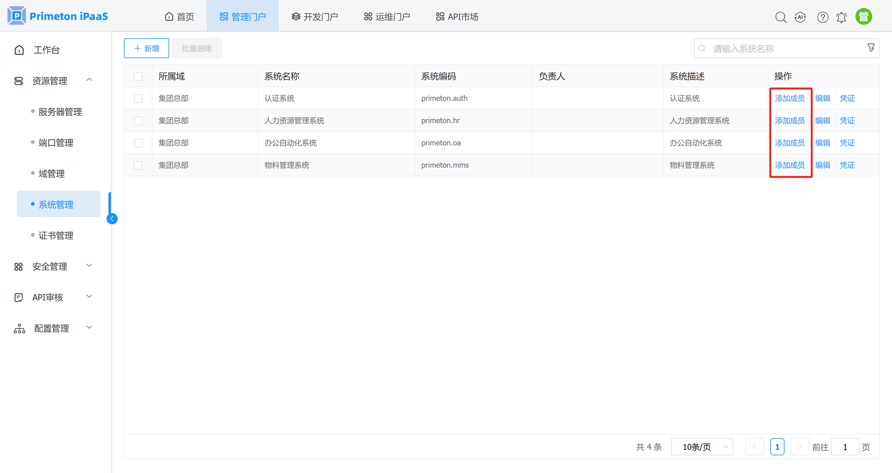This screenshot has width=892, height=473.
Task: Open the help icon in the header
Action: click(x=823, y=17)
